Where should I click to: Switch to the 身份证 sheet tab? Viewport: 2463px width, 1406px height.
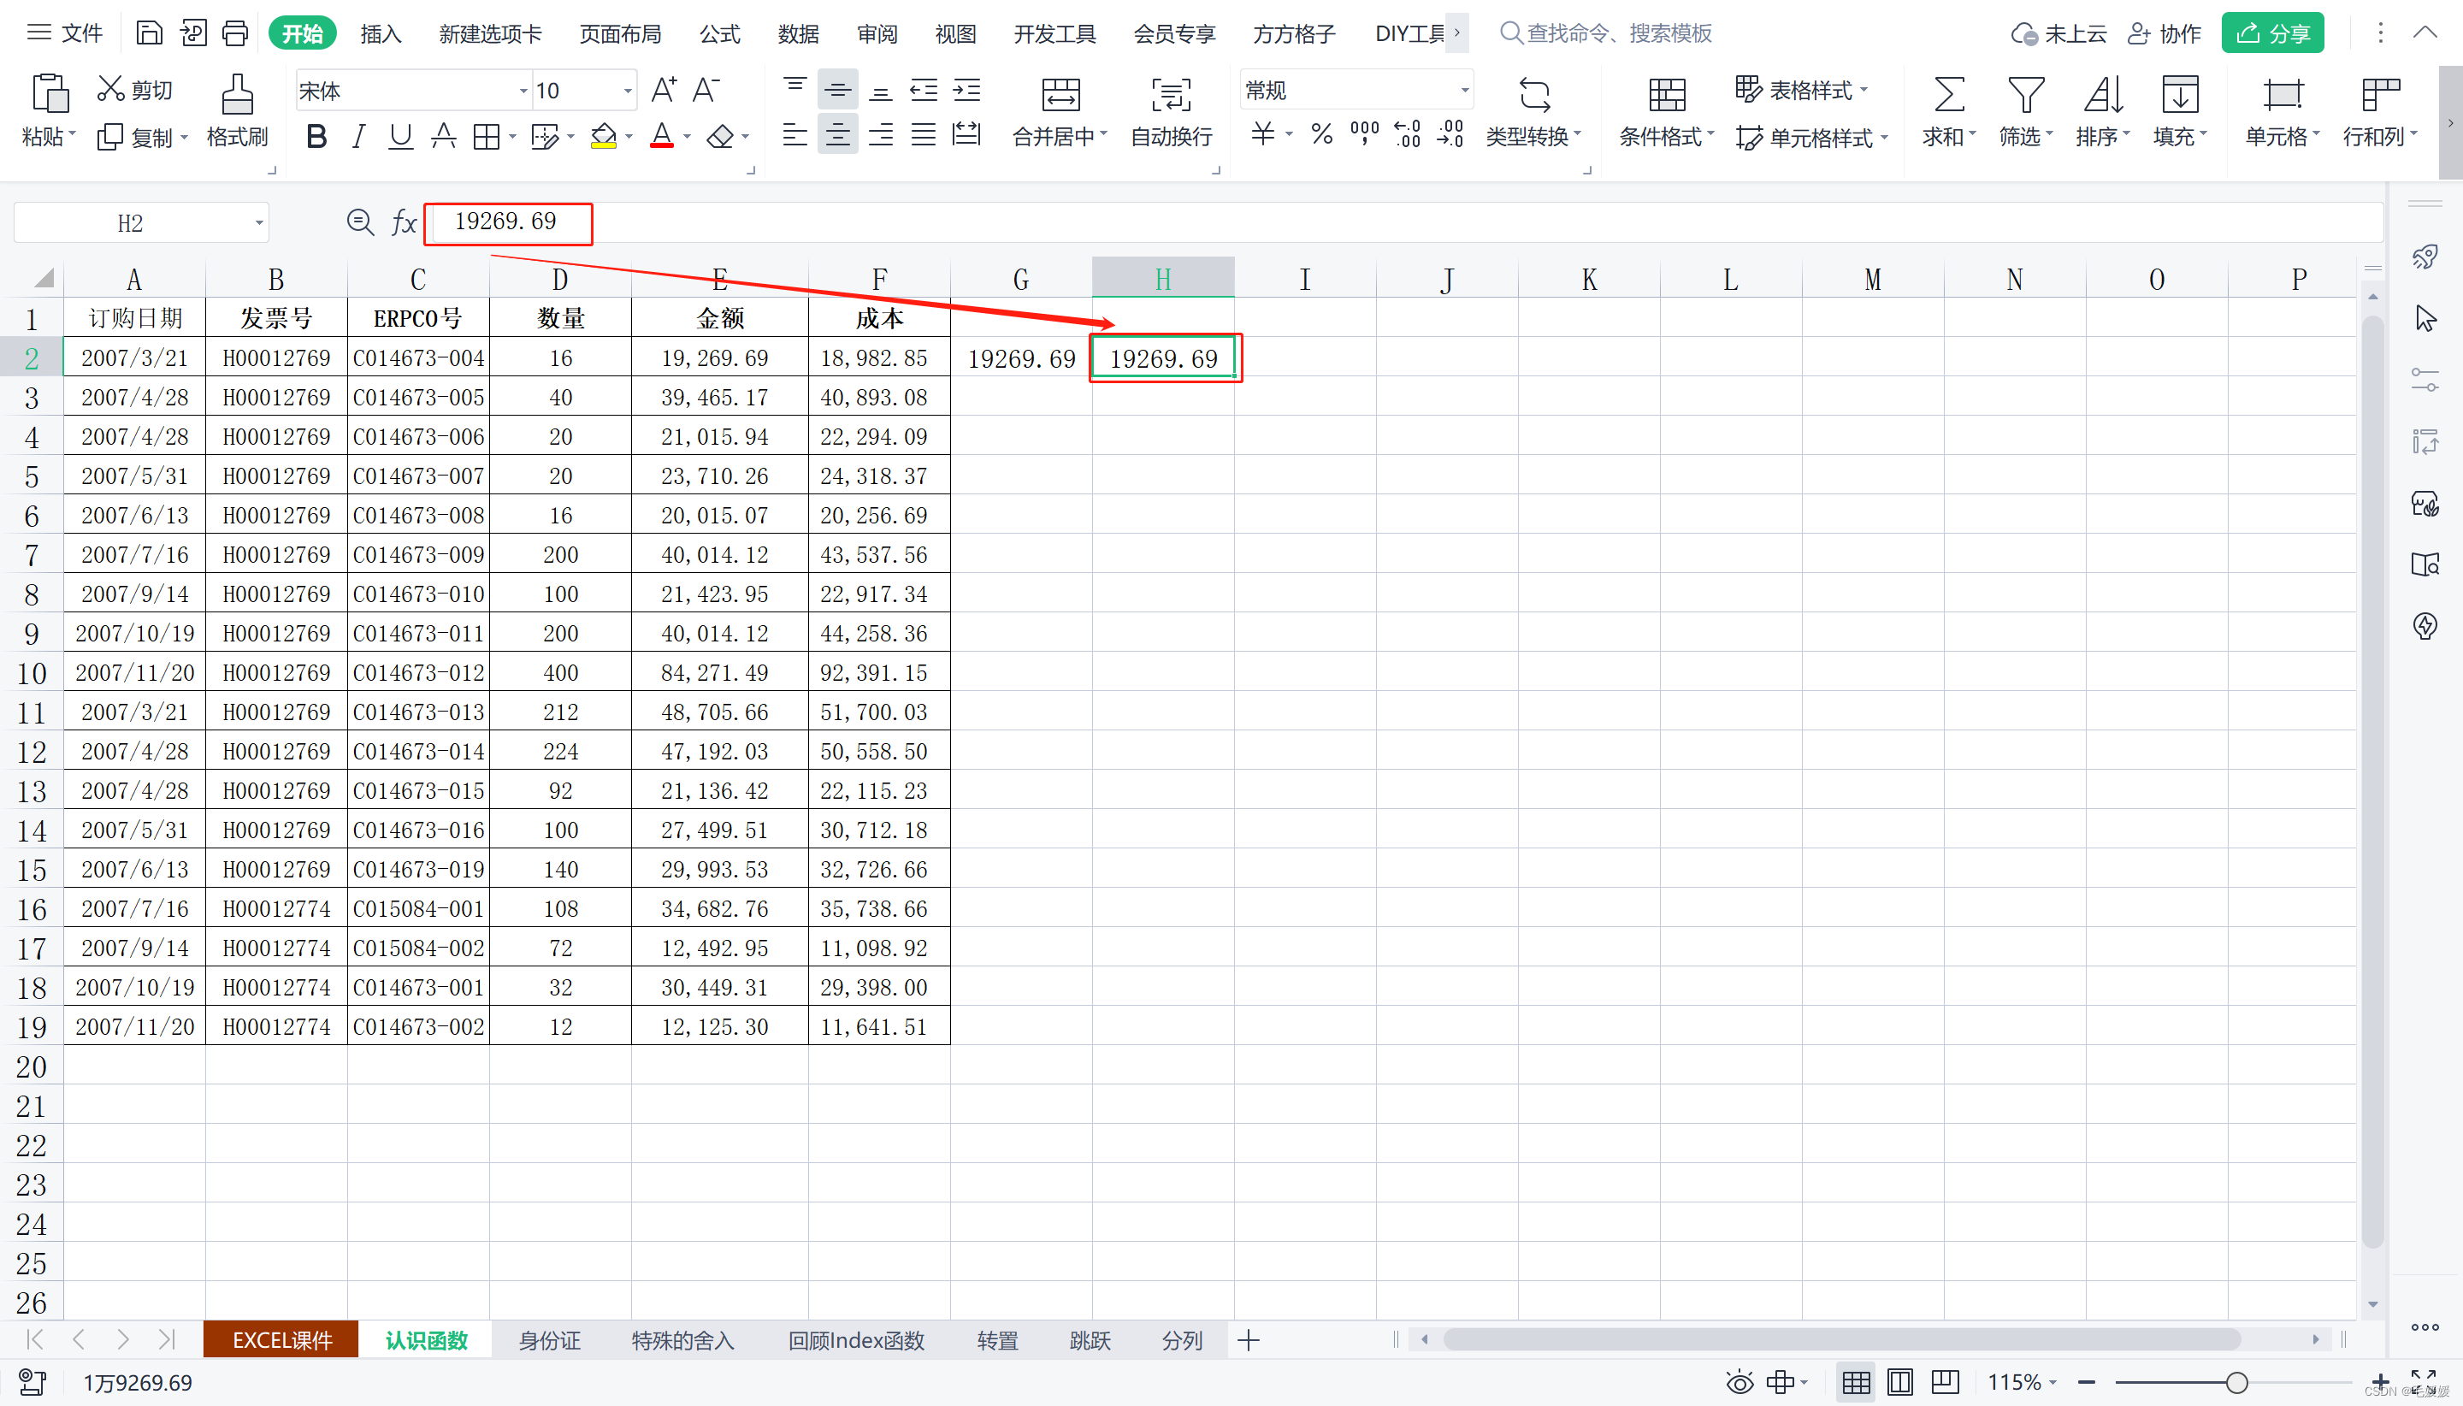549,1340
